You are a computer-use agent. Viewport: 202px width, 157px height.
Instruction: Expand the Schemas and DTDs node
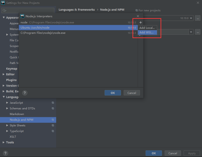click(x=7, y=108)
